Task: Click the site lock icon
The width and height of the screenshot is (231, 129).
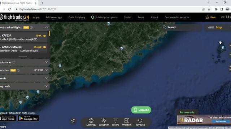Action: 17,9
